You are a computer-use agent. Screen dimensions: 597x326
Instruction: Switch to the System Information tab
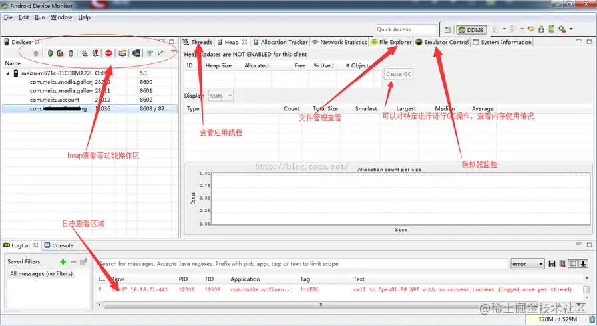[x=502, y=42]
